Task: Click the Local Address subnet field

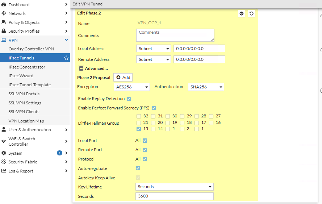Action: click(199, 49)
